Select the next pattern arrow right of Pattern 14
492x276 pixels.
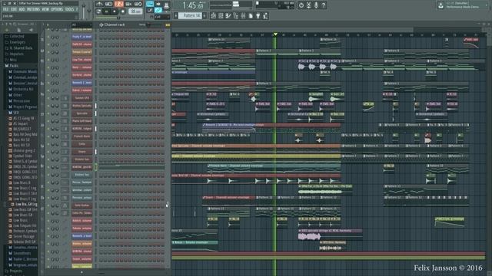(204, 15)
